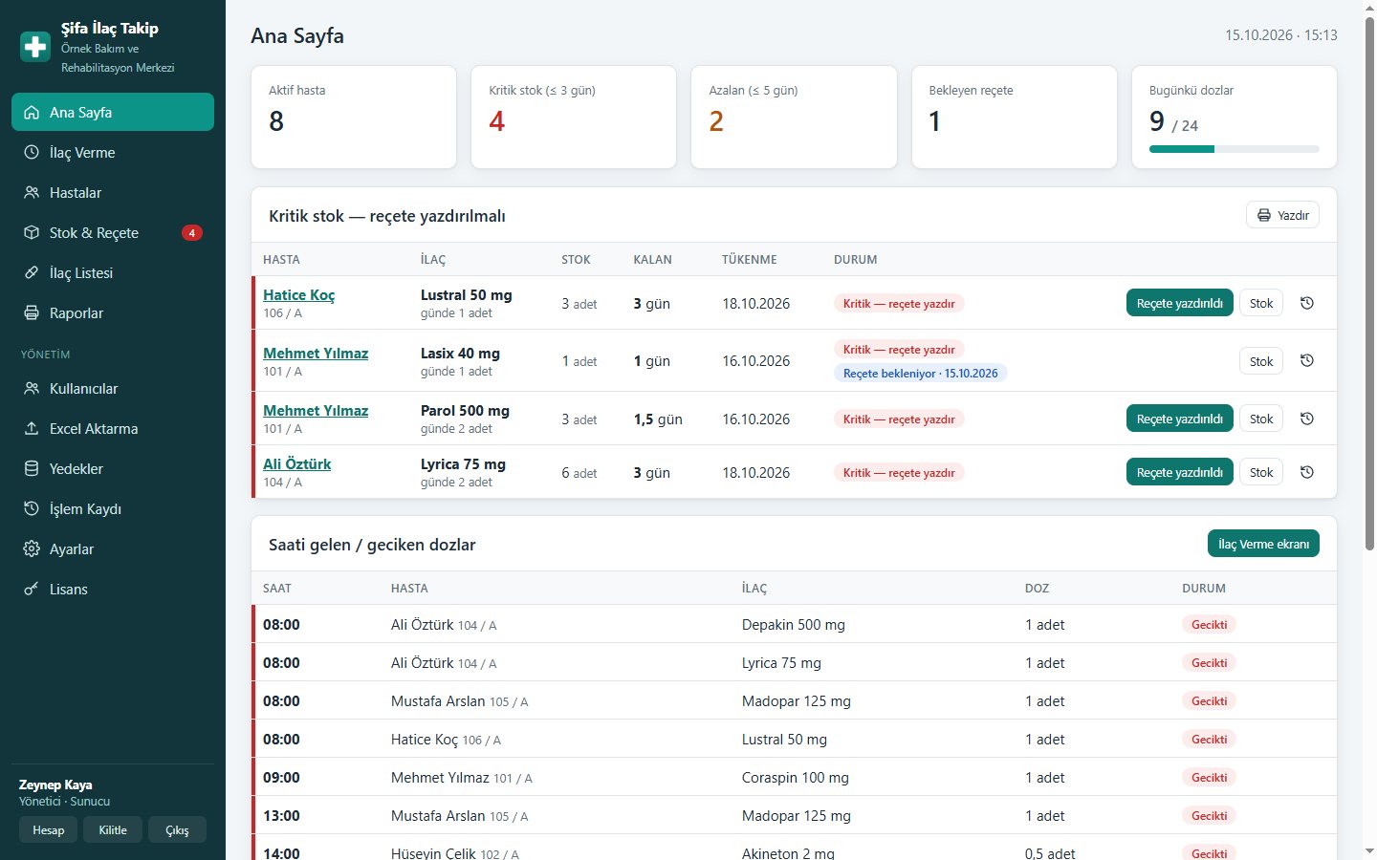This screenshot has width=1377, height=860.
Task: Click Reçete yazdırıldı for Hatice Koç
Action: click(1179, 303)
